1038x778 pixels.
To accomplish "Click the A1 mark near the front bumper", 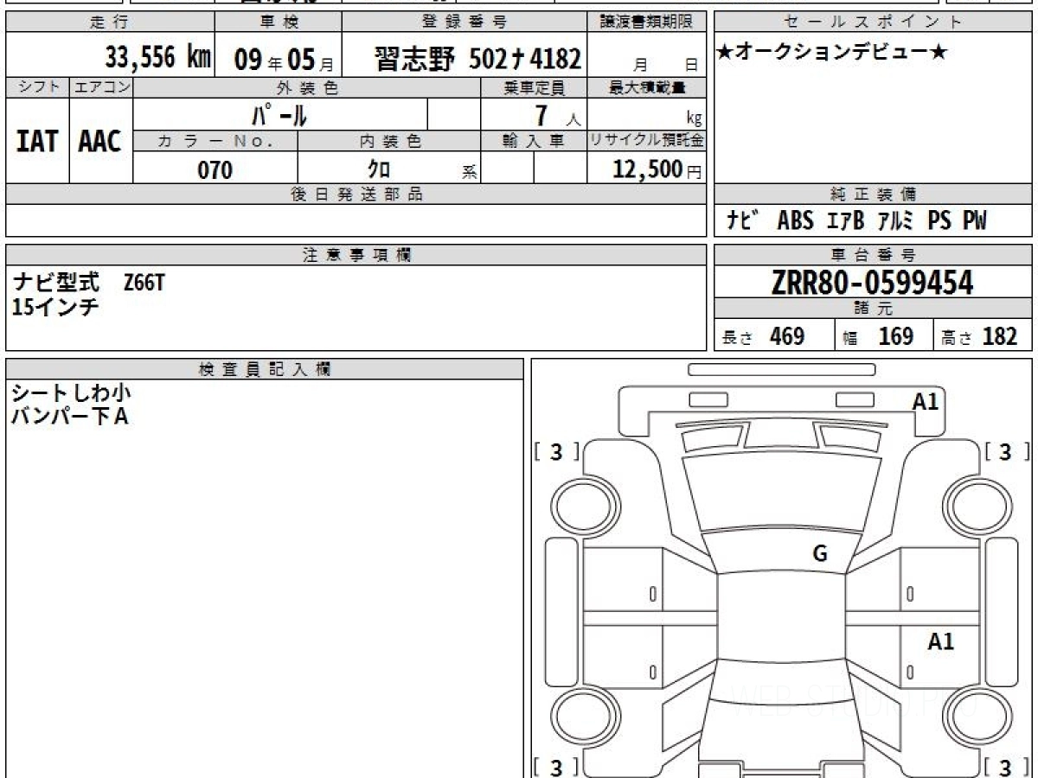I will [x=925, y=401].
